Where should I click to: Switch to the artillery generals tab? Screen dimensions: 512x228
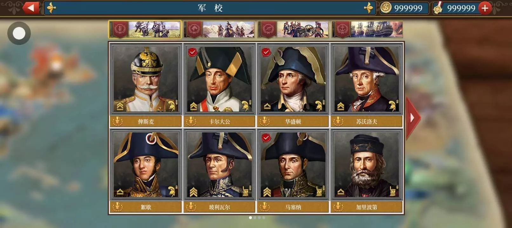click(x=293, y=29)
